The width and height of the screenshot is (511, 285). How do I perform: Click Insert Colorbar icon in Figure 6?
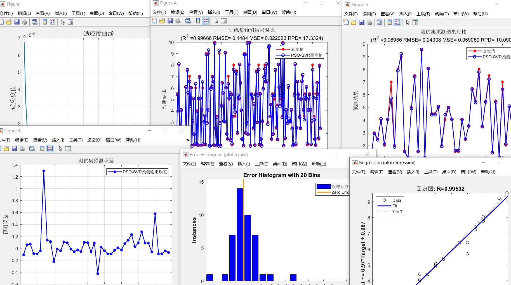pyautogui.click(x=42, y=149)
